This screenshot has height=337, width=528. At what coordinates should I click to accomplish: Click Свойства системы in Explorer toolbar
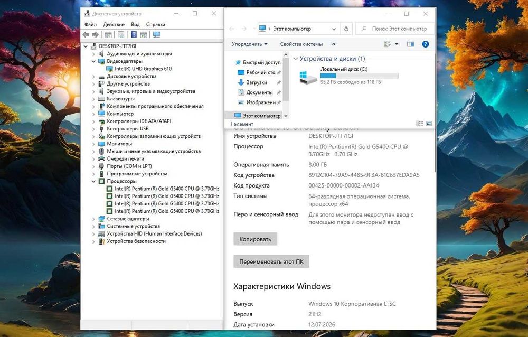point(301,44)
